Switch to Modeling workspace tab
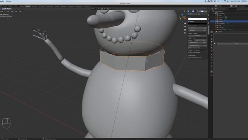 tap(28, 6)
